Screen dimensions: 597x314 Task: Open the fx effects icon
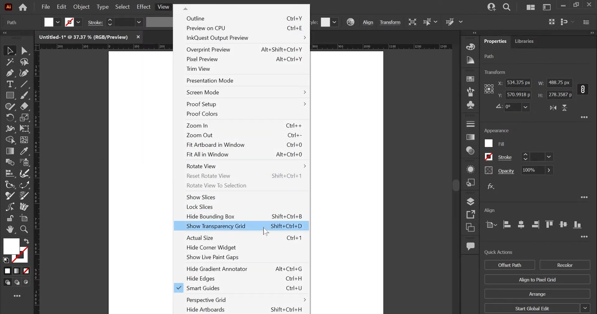click(x=491, y=186)
